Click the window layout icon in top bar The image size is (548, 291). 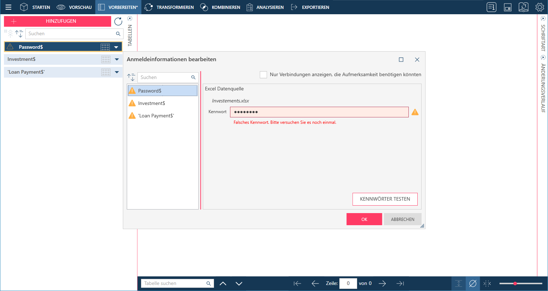[x=508, y=7]
